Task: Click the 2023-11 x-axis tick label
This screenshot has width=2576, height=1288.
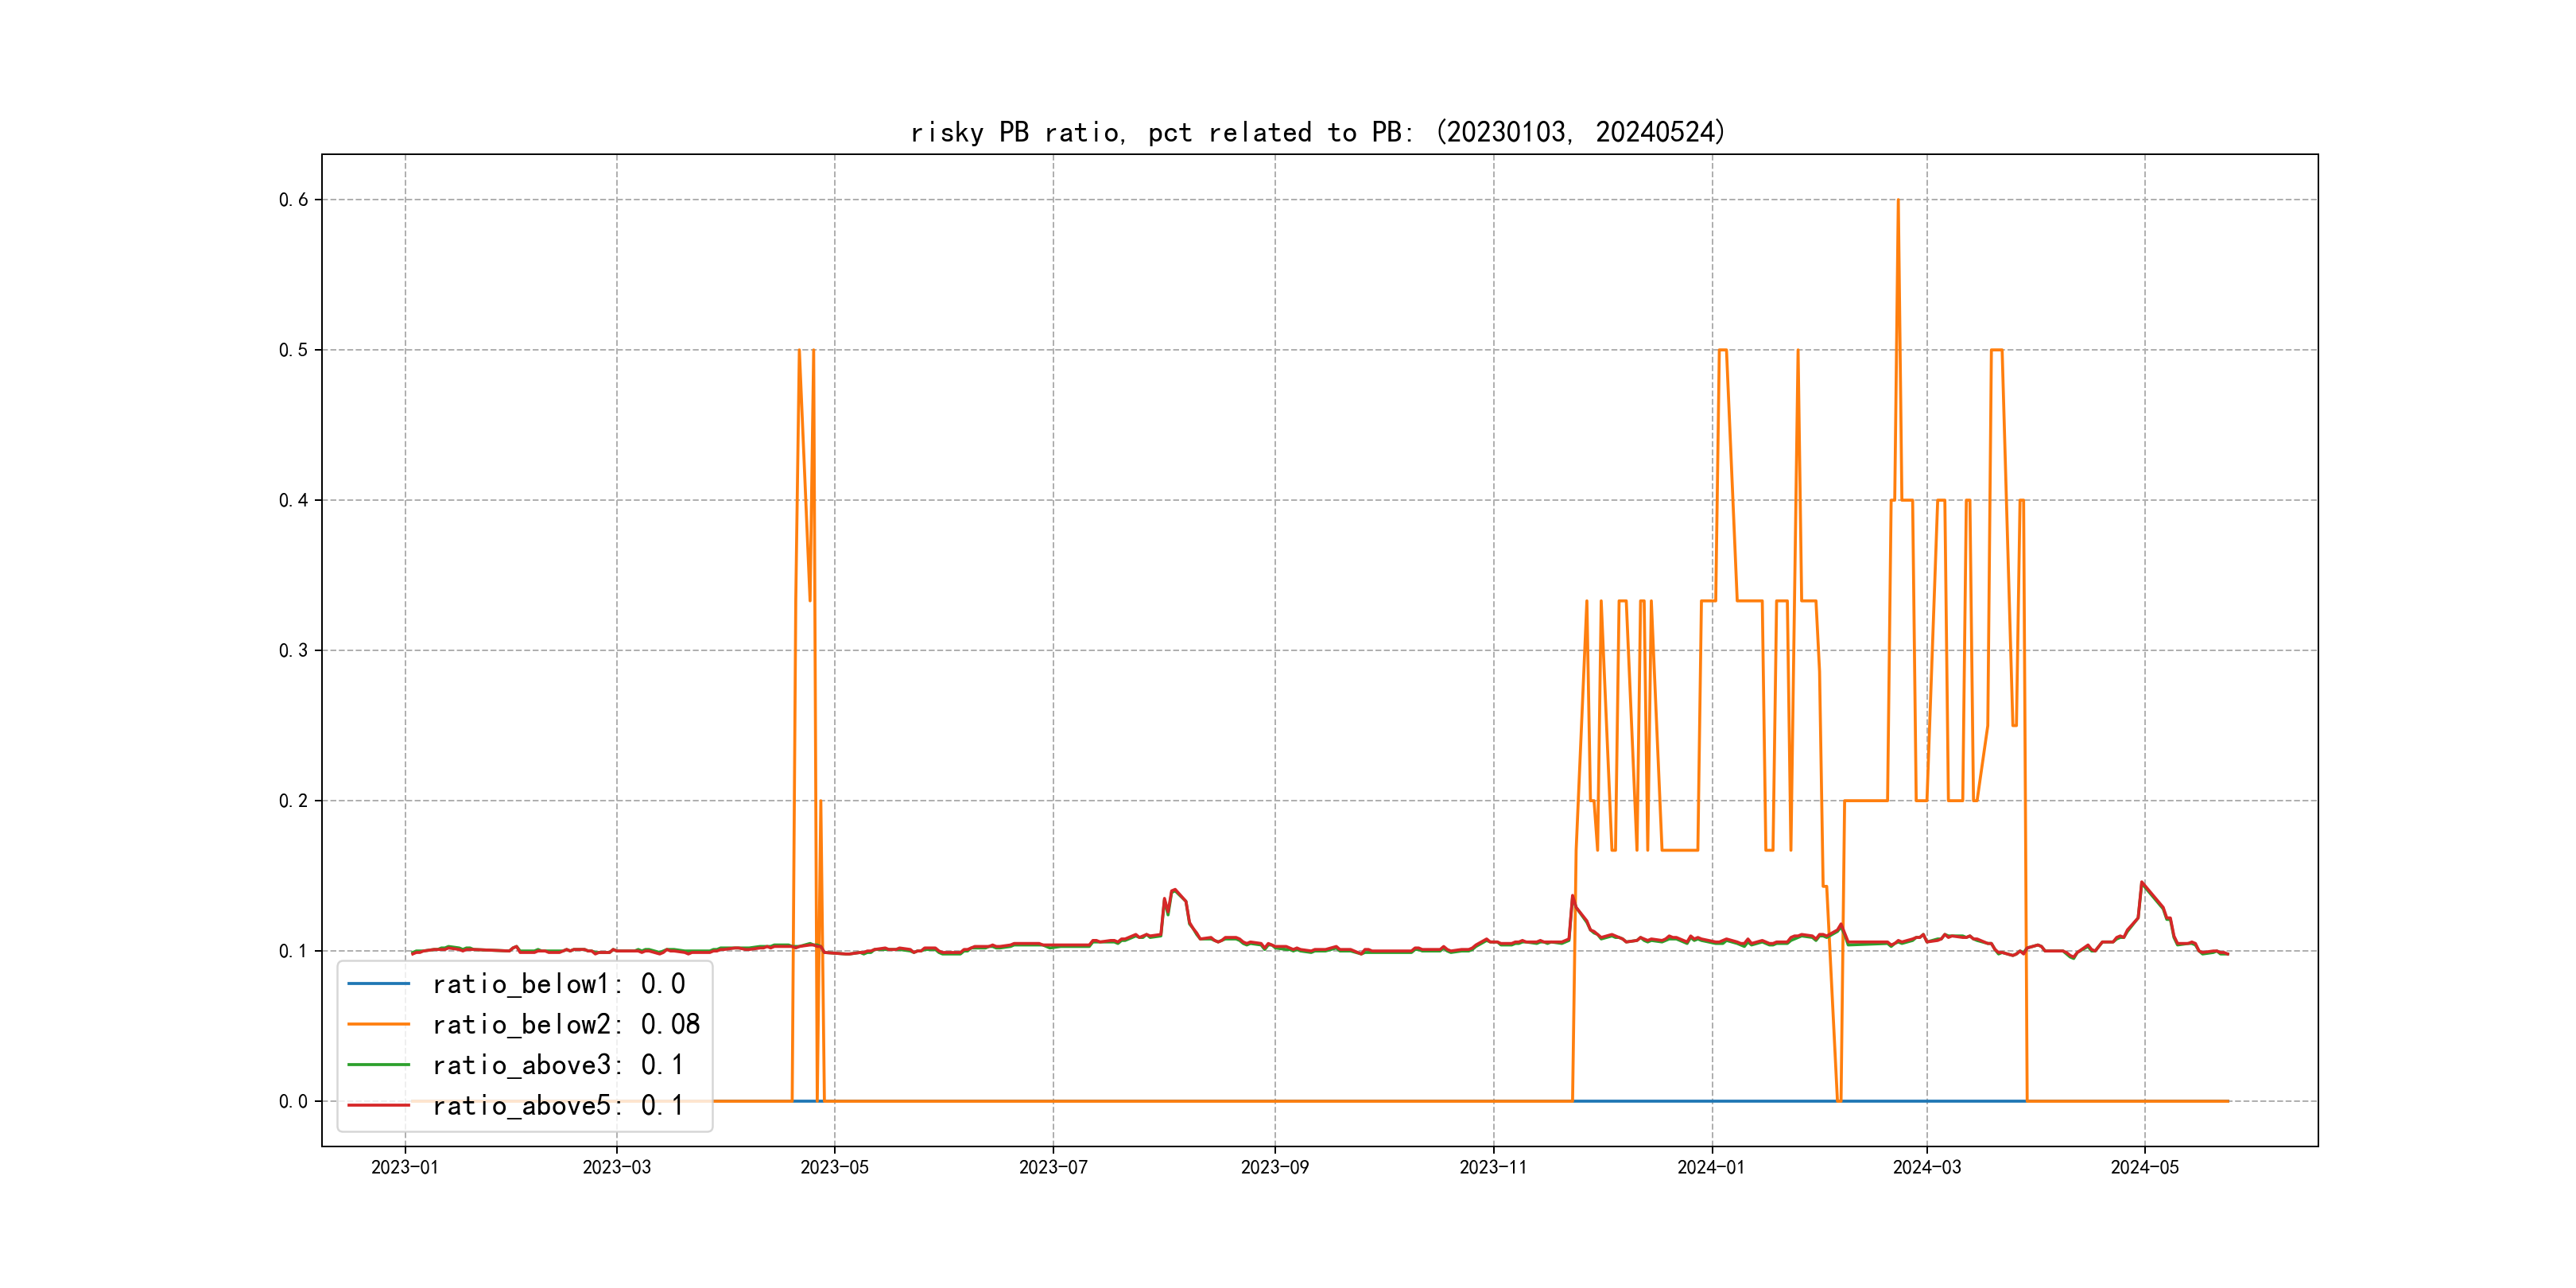Action: pos(1493,1167)
